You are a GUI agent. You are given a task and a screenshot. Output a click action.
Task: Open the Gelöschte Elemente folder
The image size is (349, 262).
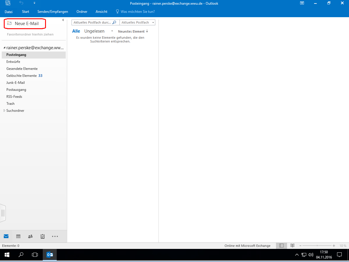click(22, 76)
